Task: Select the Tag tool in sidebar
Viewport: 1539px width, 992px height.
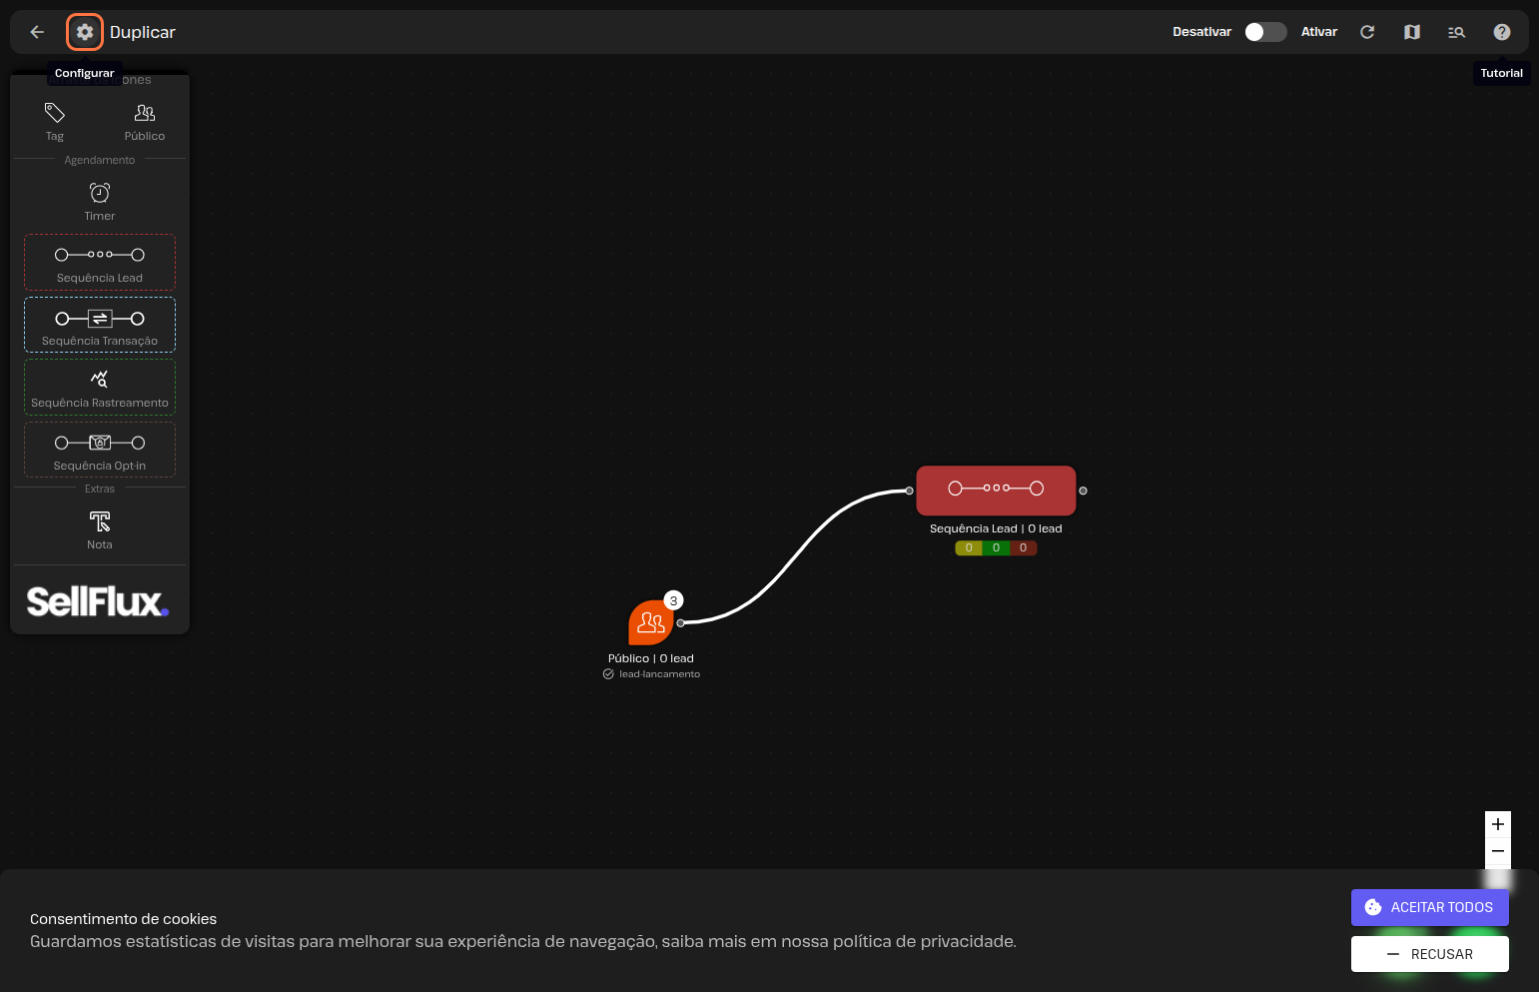Action: click(55, 121)
